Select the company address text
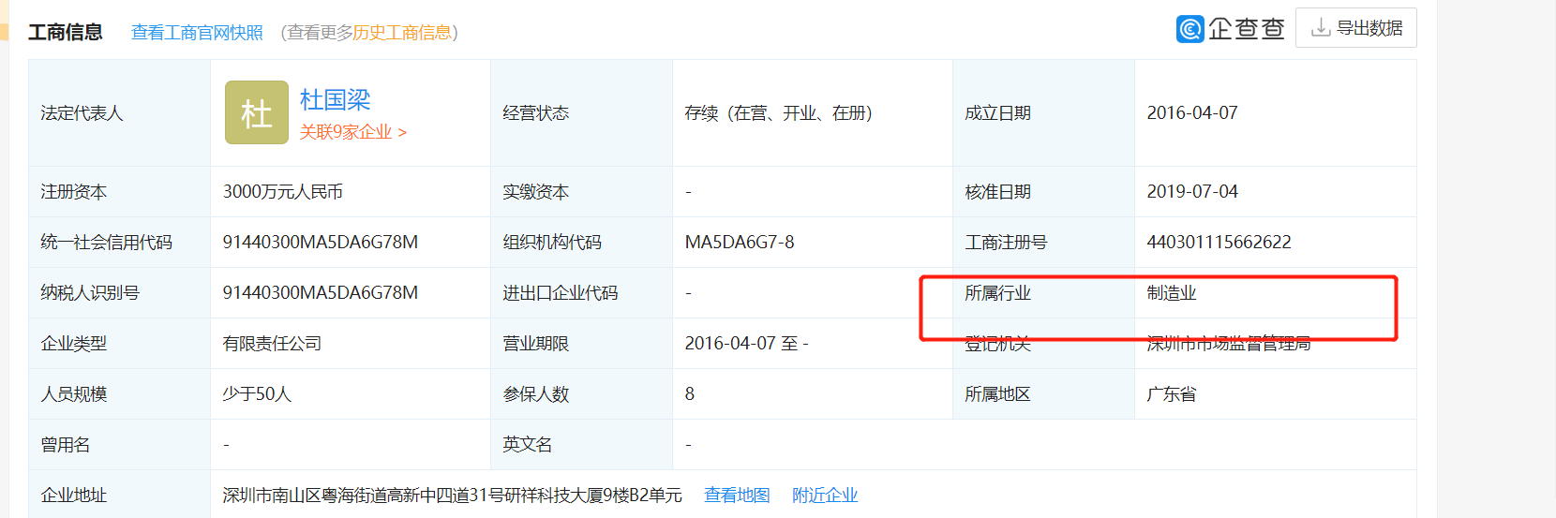Image resolution: width=1556 pixels, height=518 pixels. [x=452, y=495]
